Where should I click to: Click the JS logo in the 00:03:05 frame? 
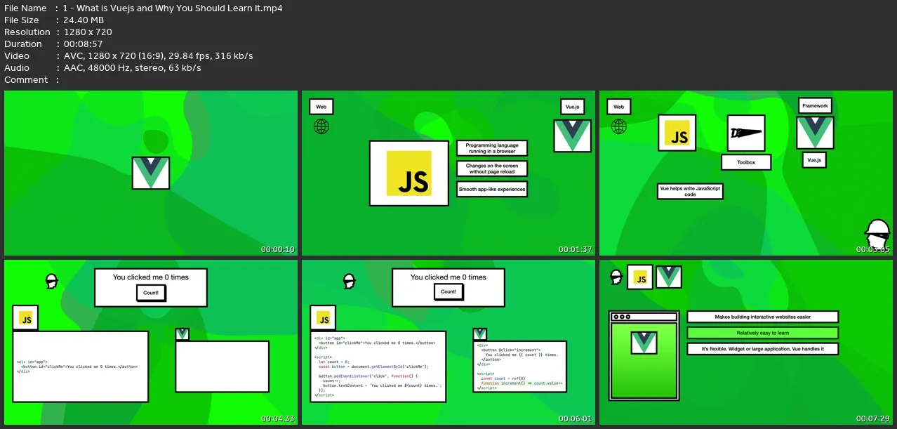coord(677,133)
